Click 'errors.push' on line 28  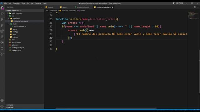[x=76, y=30]
